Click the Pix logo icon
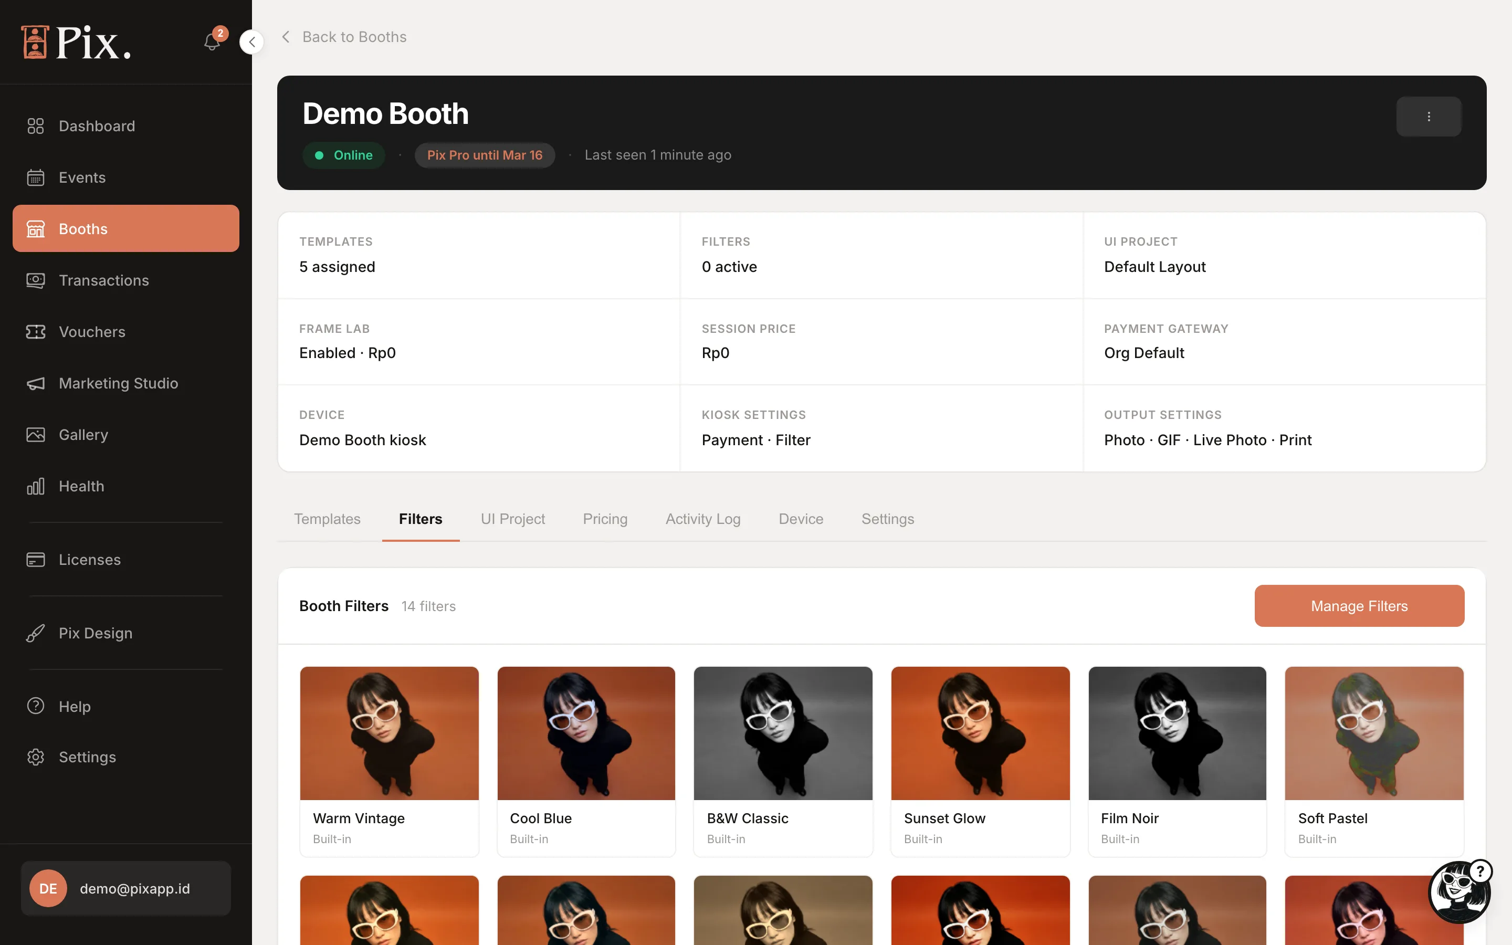 35,43
